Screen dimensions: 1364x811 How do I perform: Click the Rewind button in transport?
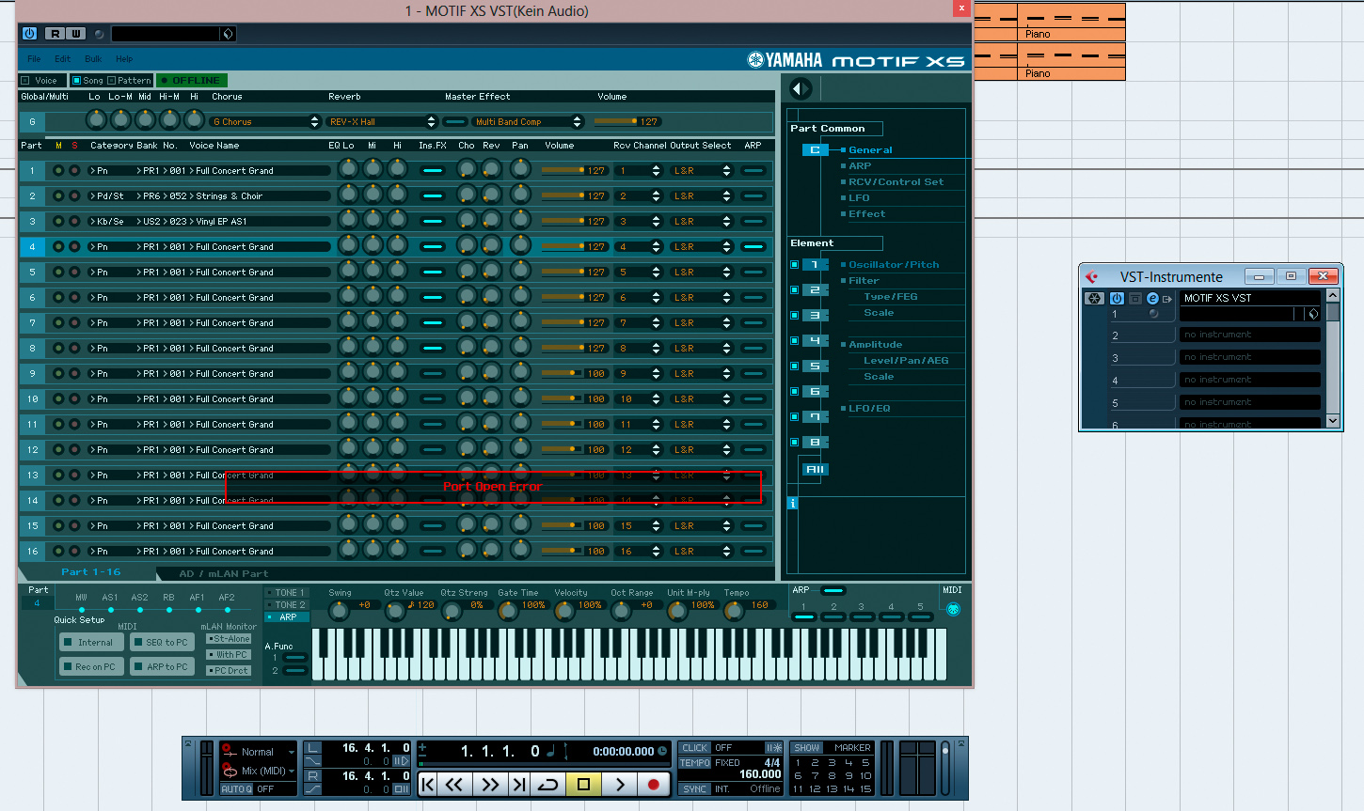tap(454, 784)
